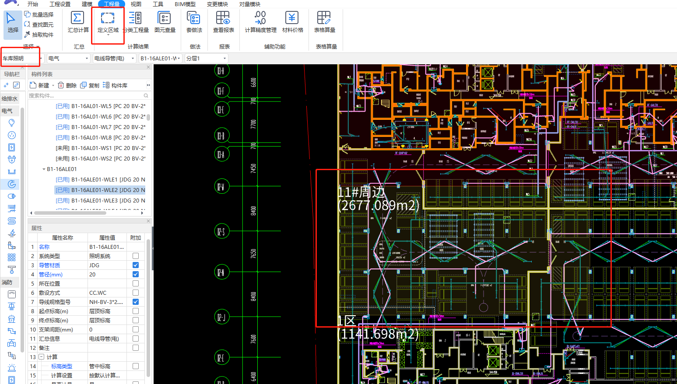This screenshot has height=384, width=677.
Task: Open 分类工程量 quantities
Action: (136, 22)
